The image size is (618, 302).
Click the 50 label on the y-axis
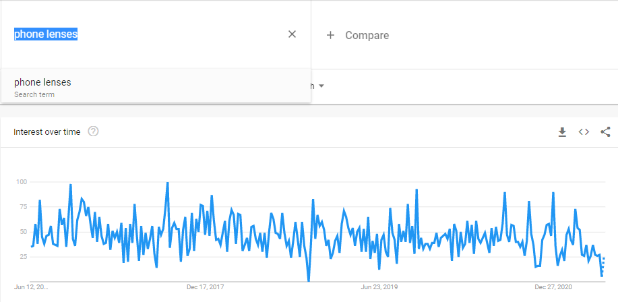point(21,232)
